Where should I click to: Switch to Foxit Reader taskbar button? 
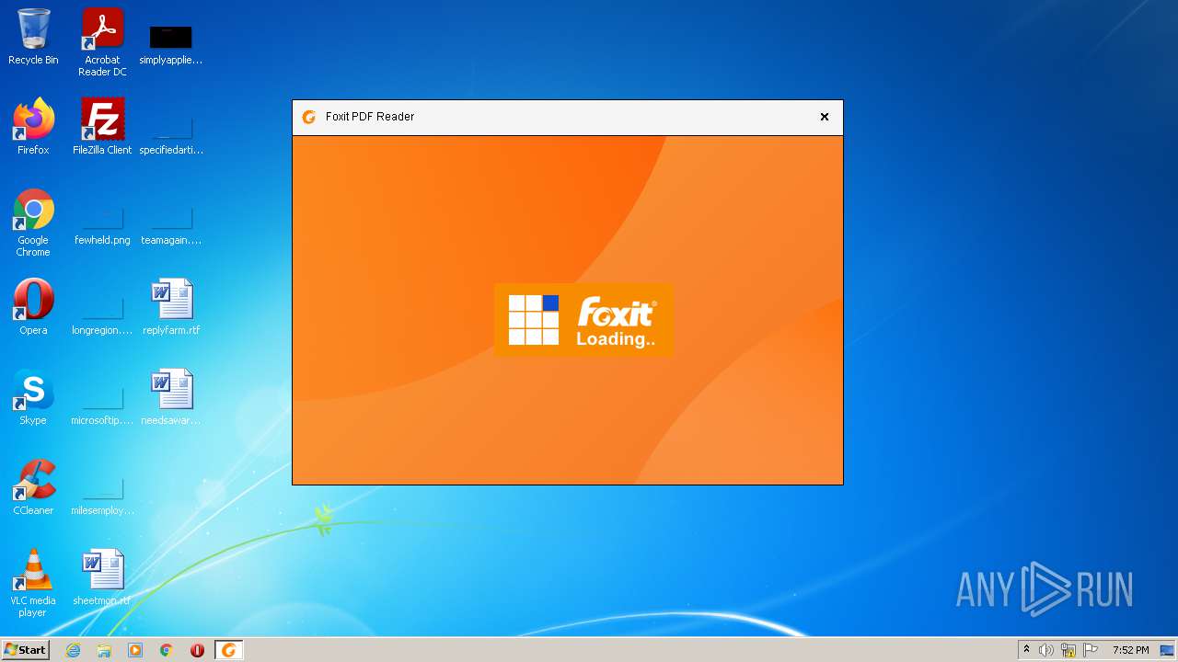228,650
